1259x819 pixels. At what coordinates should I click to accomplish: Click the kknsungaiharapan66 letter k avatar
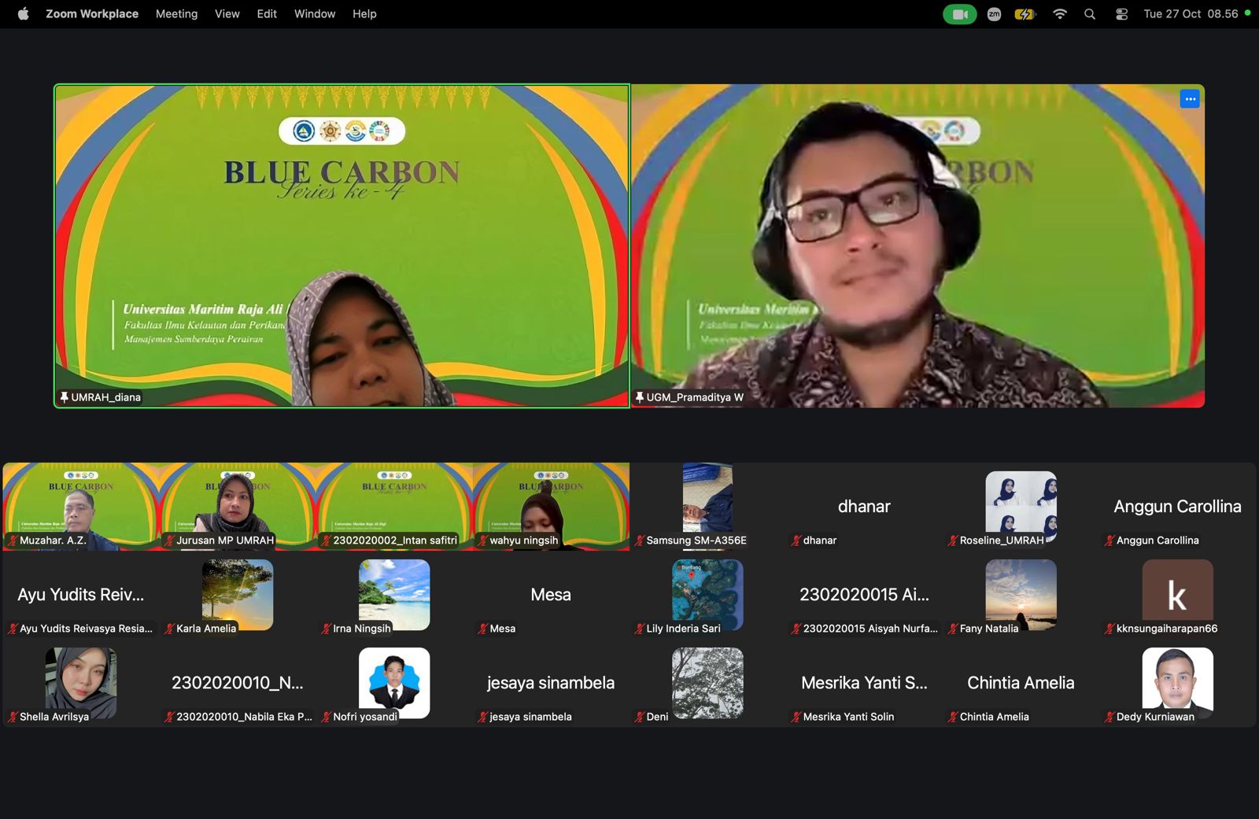1177,594
